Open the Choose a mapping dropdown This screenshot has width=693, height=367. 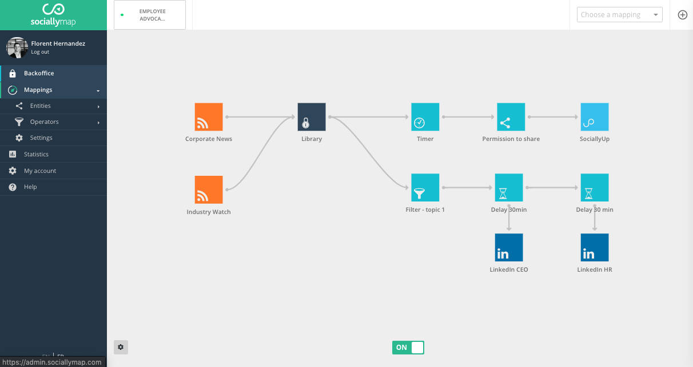point(619,15)
